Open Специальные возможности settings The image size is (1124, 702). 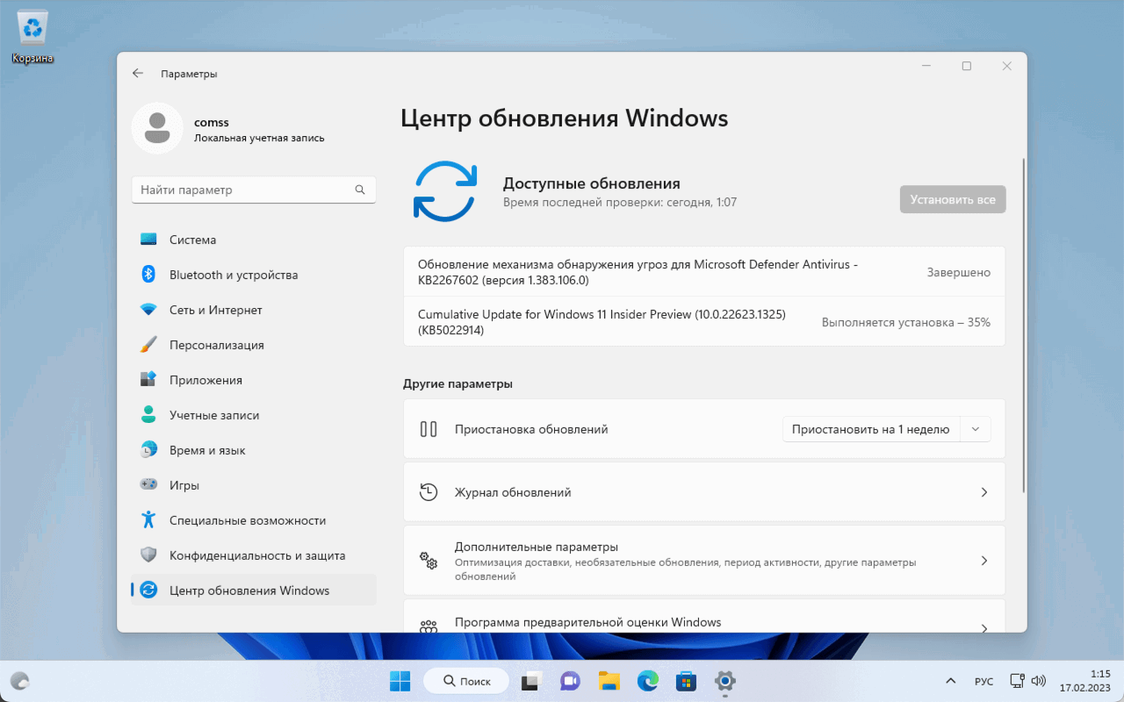click(254, 520)
